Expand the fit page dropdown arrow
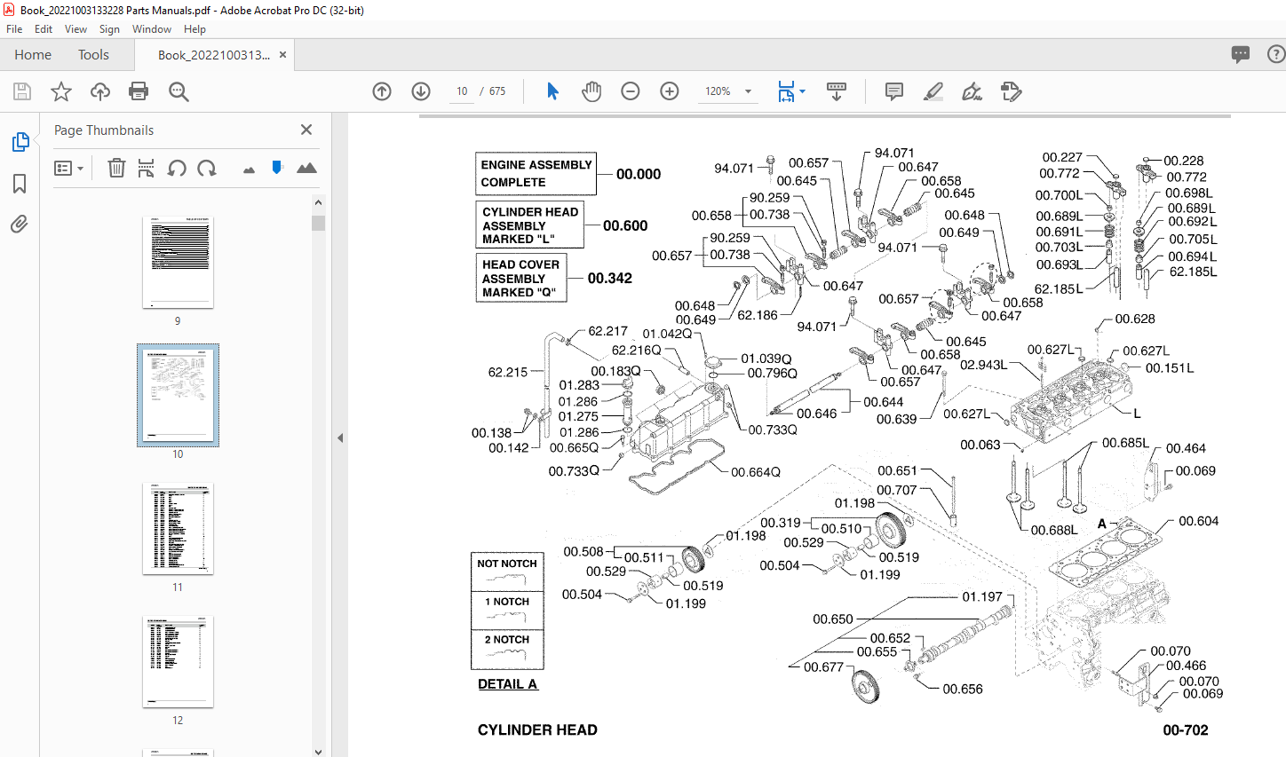This screenshot has height=757, width=1286. [802, 91]
